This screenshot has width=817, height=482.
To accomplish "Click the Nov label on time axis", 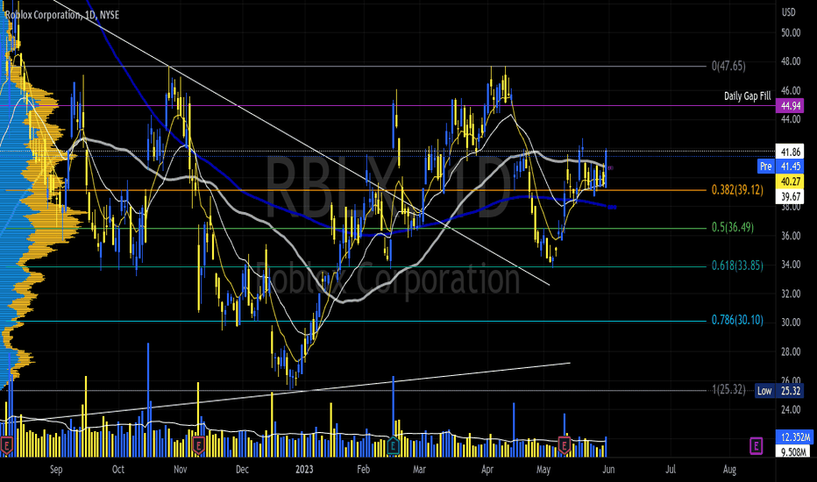I will pyautogui.click(x=180, y=470).
